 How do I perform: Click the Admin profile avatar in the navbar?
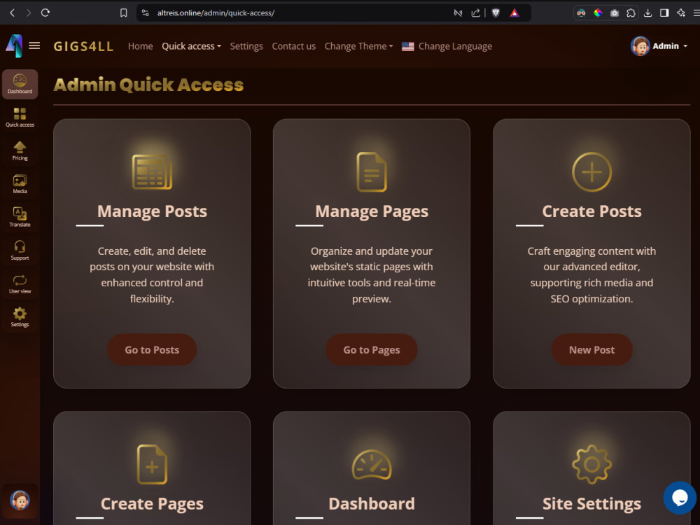[640, 46]
